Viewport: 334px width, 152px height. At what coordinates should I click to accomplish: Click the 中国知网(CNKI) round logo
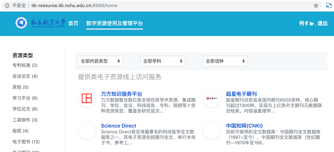[211, 130]
